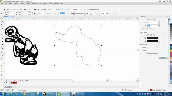Pick the round corner option
This screenshot has height=96, width=172.
coord(151,29)
